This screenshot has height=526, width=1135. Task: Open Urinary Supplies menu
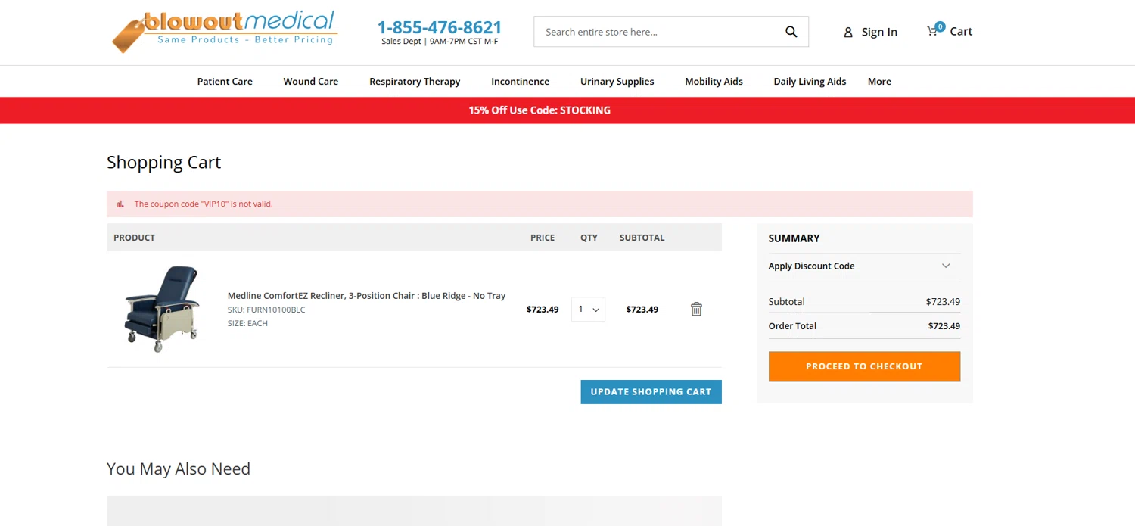617,82
